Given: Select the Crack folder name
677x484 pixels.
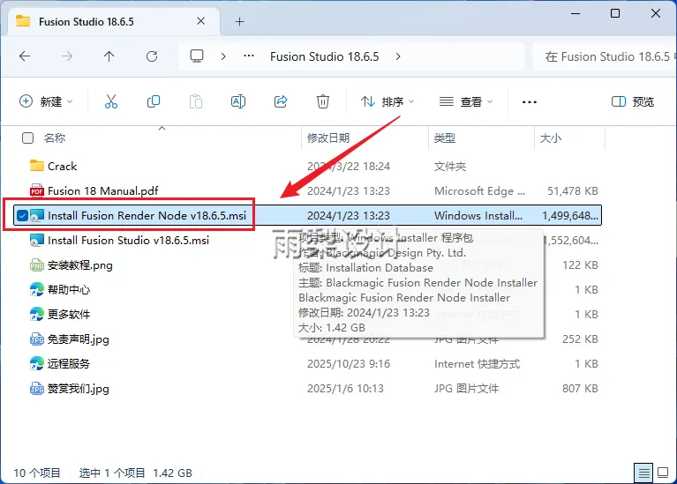Looking at the screenshot, I should [62, 166].
